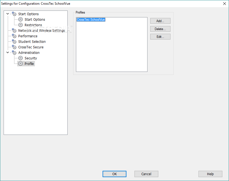
Task: Click the gear icon beside Profile
Action: click(21, 64)
